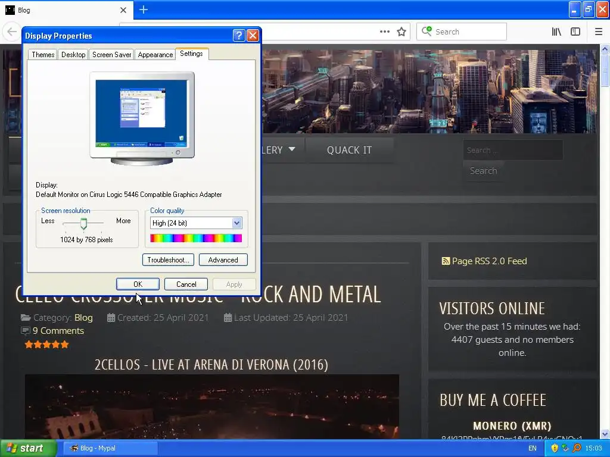Open the browser hamburger menu
The width and height of the screenshot is (610, 457).
(x=598, y=32)
